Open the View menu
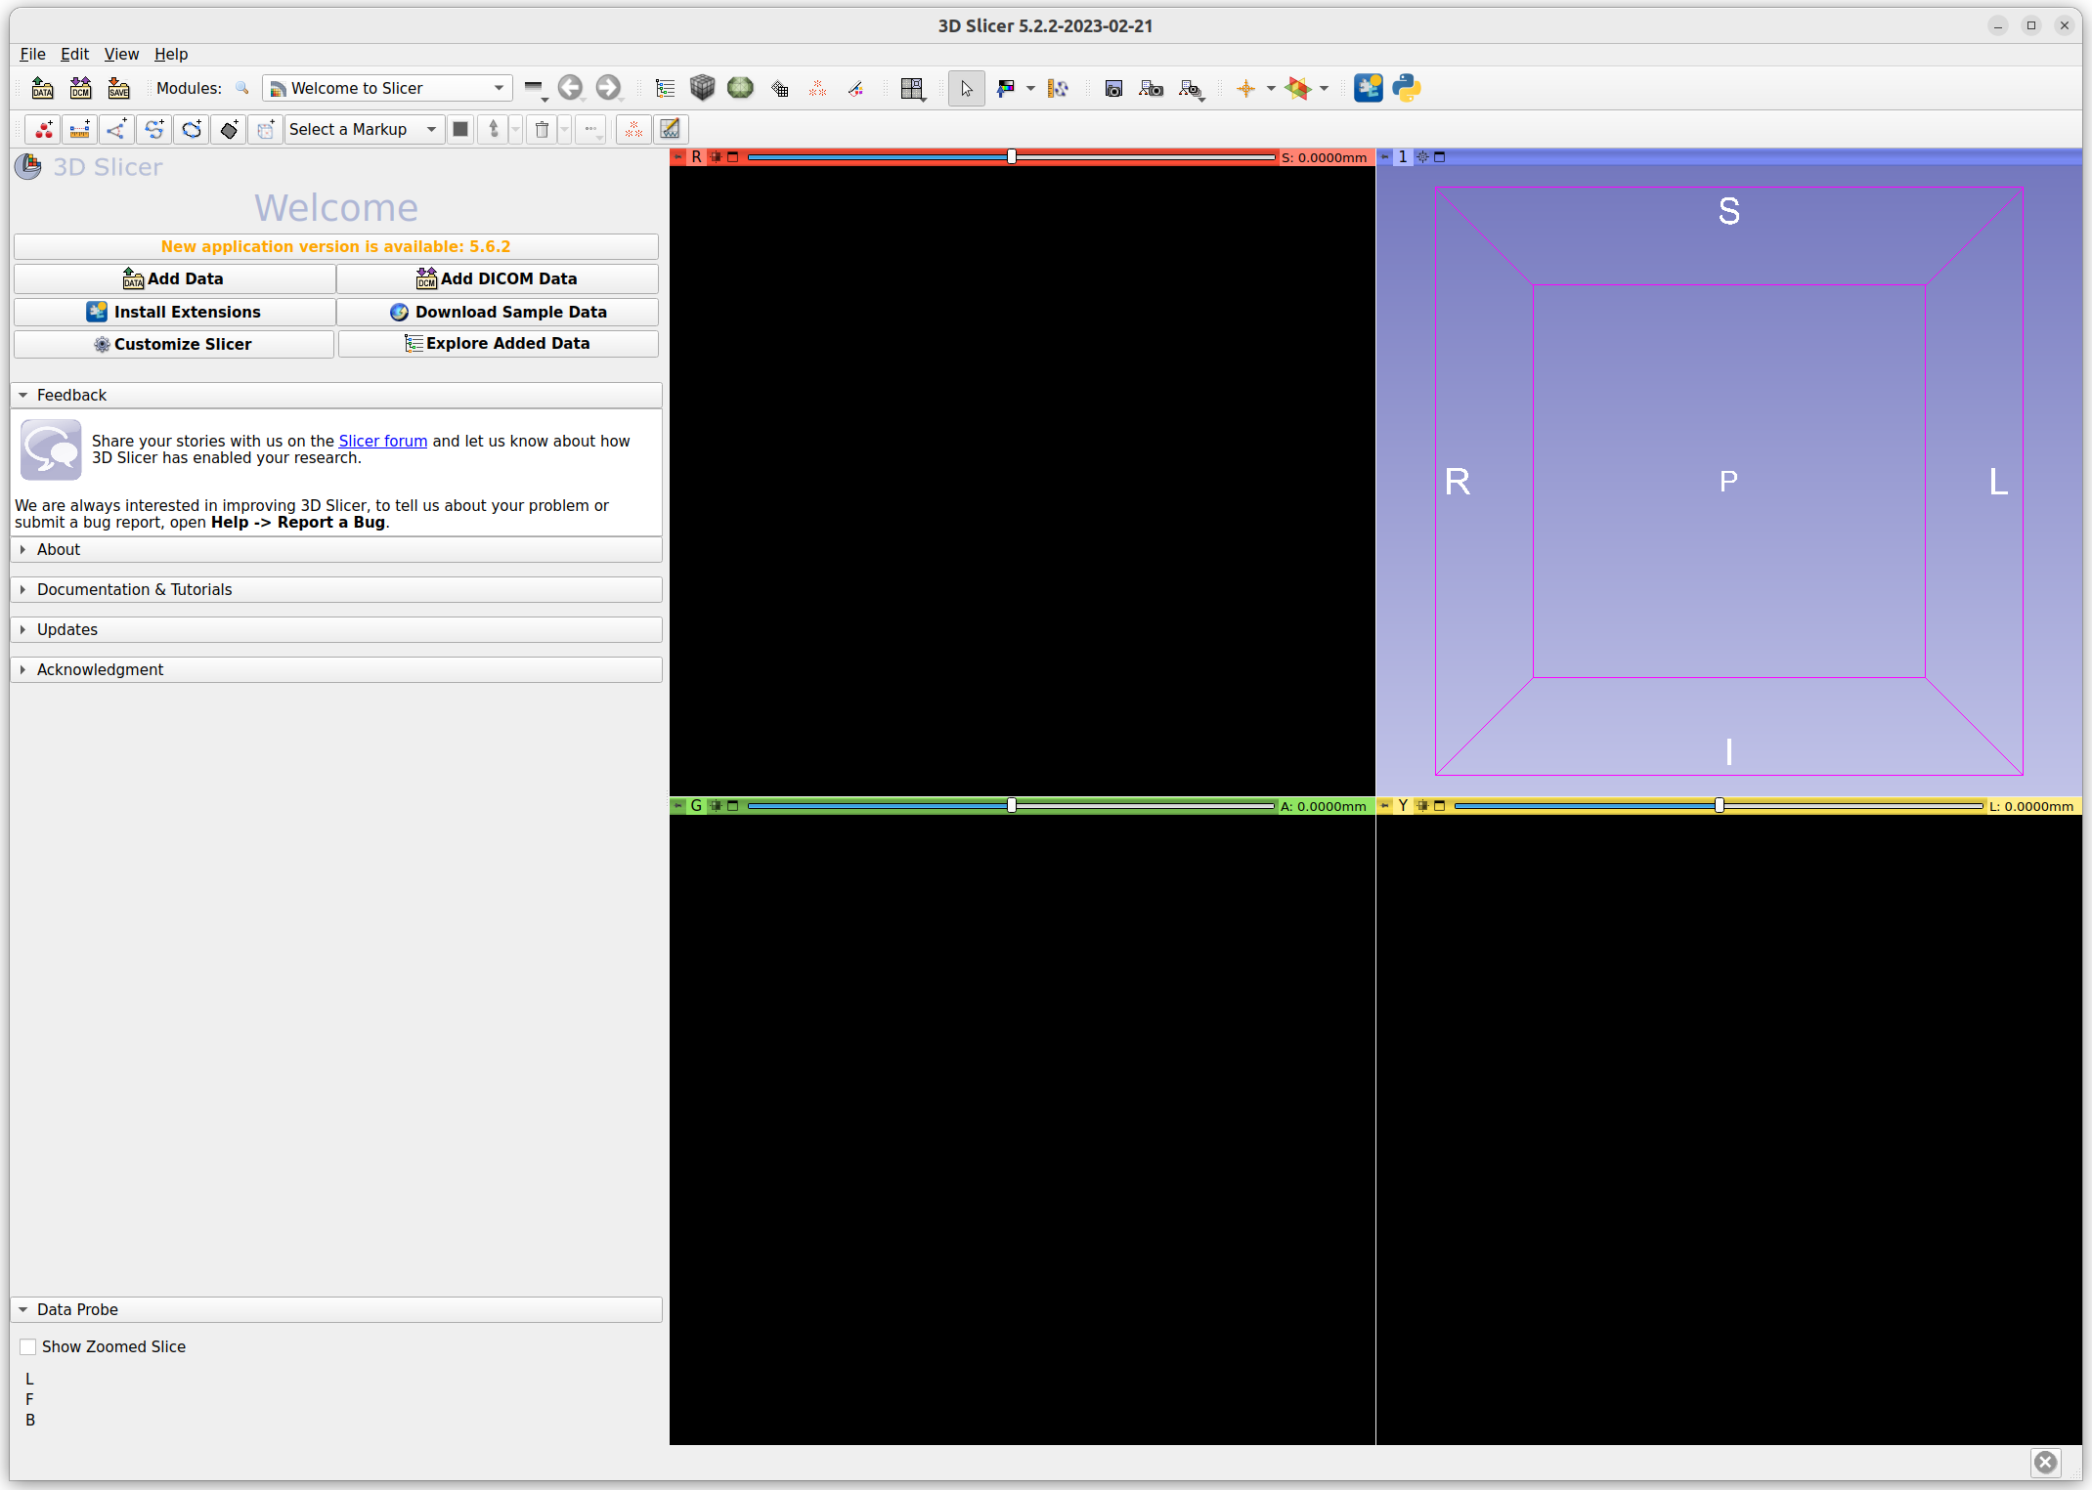Viewport: 2092px width, 1490px height. coord(121,54)
